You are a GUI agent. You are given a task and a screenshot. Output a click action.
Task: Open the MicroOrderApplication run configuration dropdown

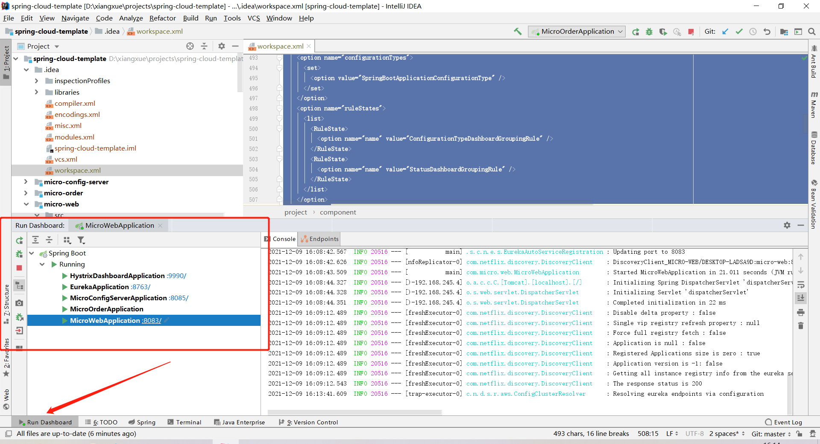pyautogui.click(x=577, y=32)
